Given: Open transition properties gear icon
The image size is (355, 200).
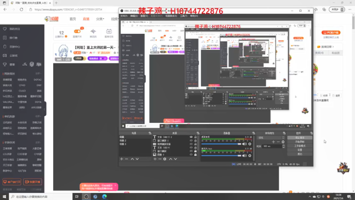Looking at the screenshot, I should coord(283,142).
